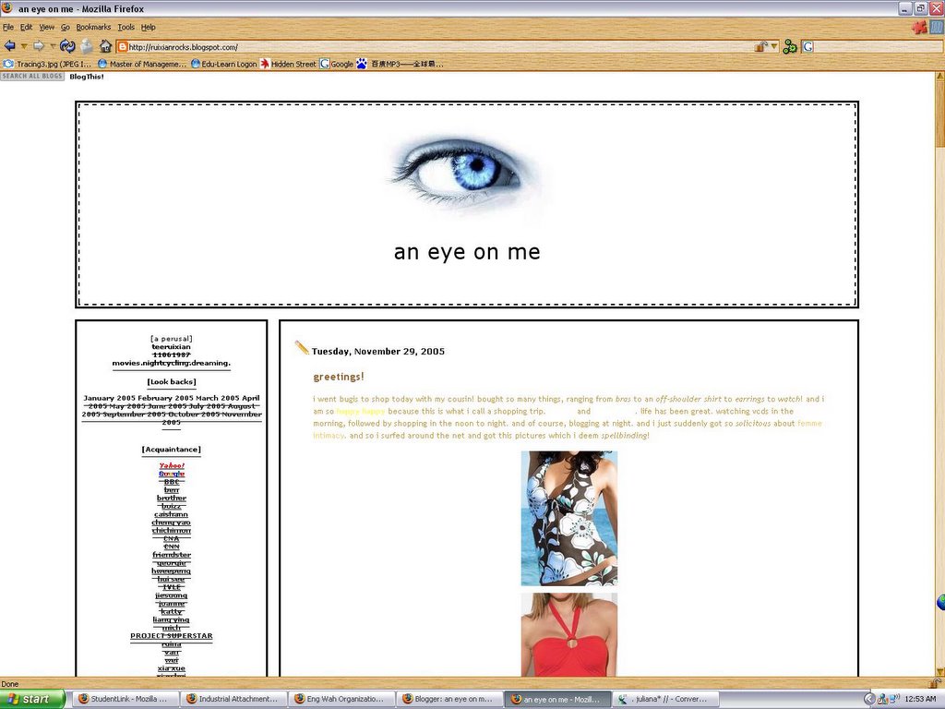Switch to the Industrial Attachment taskbar window
The width and height of the screenshot is (945, 709).
click(233, 699)
